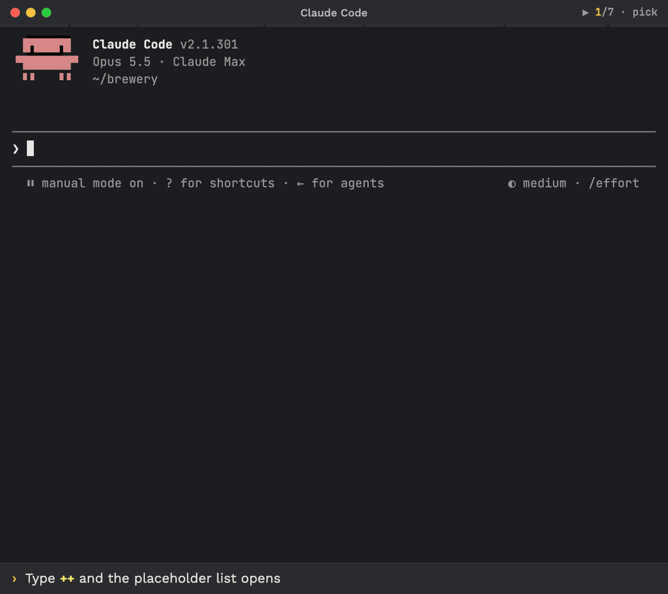668x594 pixels.
Task: Click the version text 'v2.1.301'
Action: click(209, 44)
